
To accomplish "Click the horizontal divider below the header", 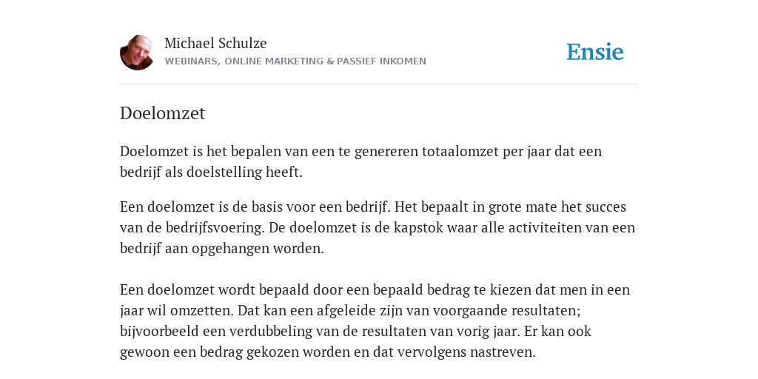I will [x=379, y=84].
